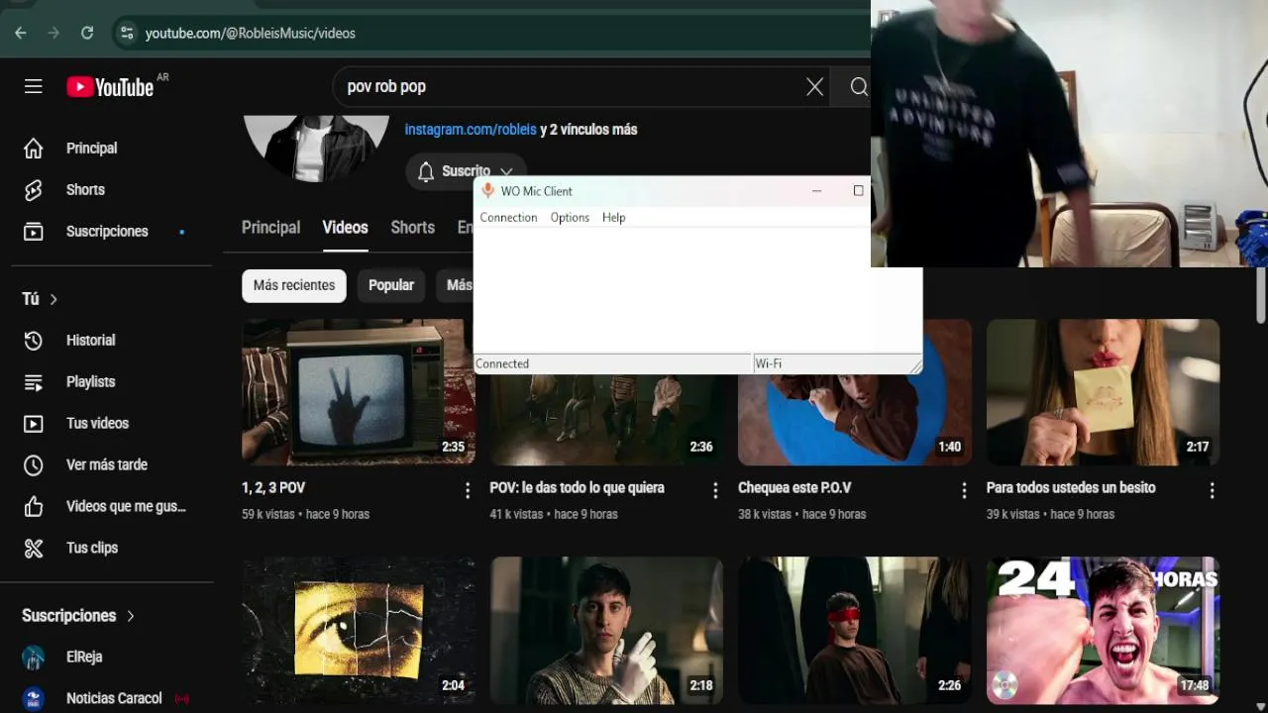Open Tus videos icon
Screen dimensions: 1268x713
tap(34, 424)
